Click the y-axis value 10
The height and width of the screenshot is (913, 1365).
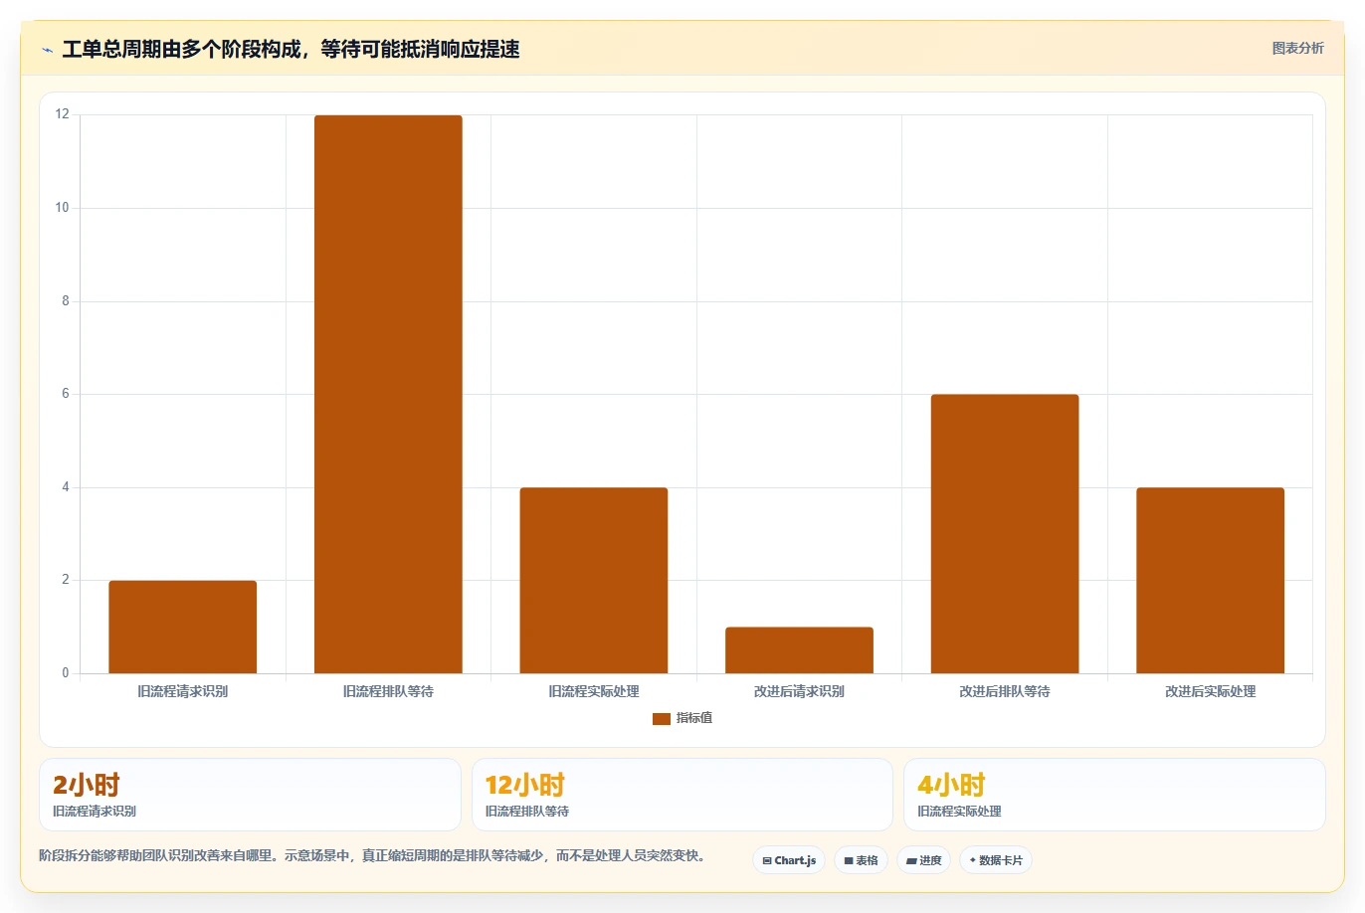click(63, 208)
